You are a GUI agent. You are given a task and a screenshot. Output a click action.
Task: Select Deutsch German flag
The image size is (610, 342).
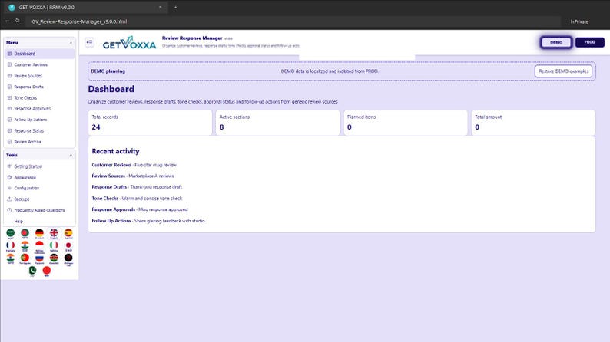coord(39,234)
